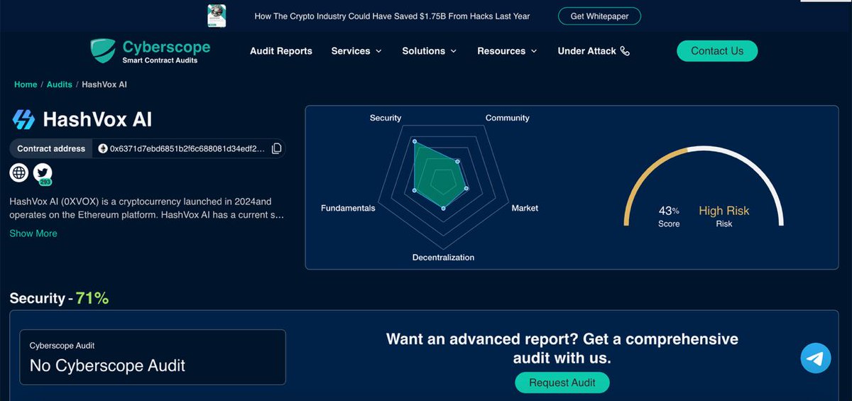The height and width of the screenshot is (401, 852).
Task: Click the whitepaper thumbnail in the top banner
Action: click(x=217, y=16)
